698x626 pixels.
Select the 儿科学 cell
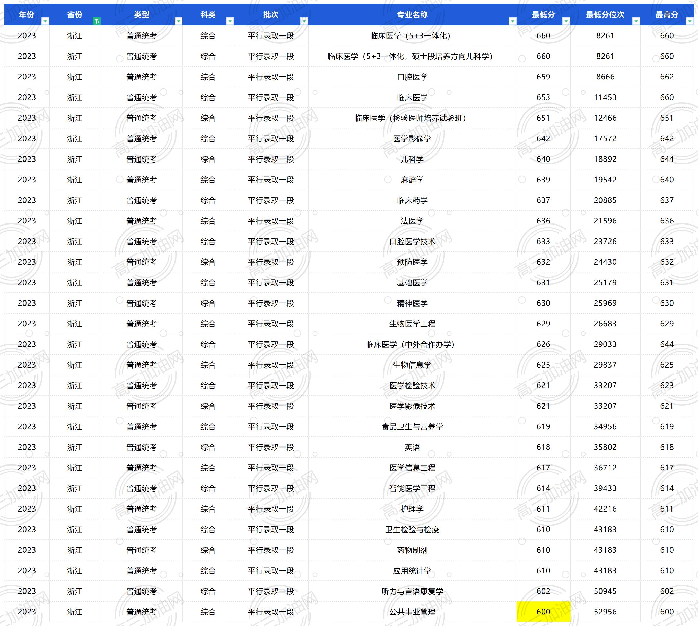[412, 159]
